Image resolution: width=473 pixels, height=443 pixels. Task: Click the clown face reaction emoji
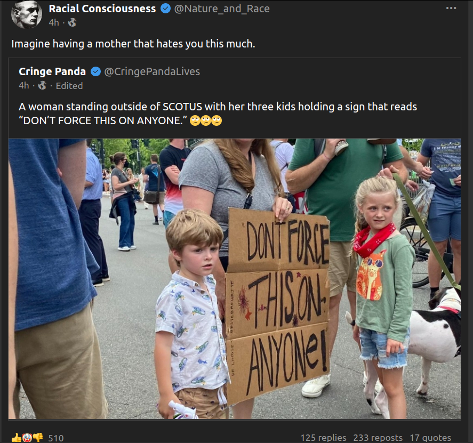click(27, 438)
